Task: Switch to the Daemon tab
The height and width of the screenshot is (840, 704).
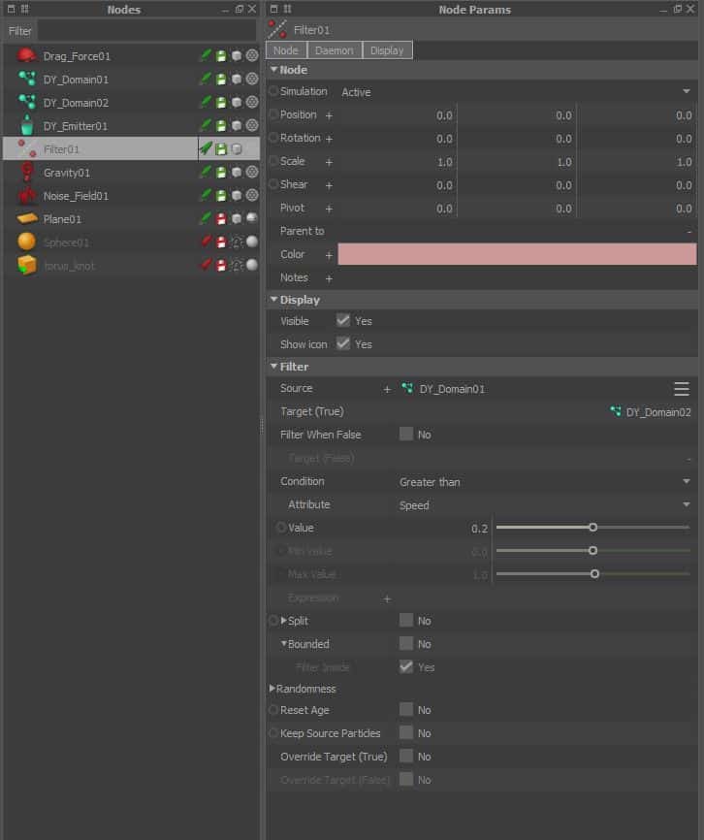Action: (335, 50)
